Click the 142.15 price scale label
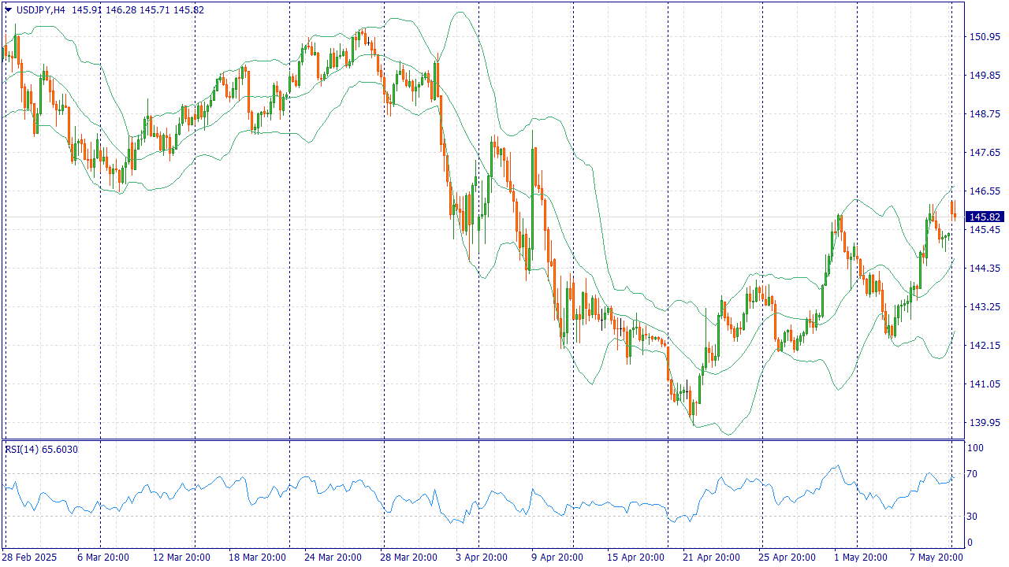The image size is (1009, 567). (x=985, y=346)
